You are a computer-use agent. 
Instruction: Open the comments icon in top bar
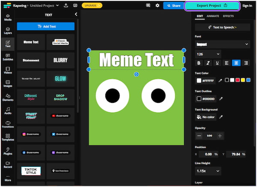[x=148, y=6]
